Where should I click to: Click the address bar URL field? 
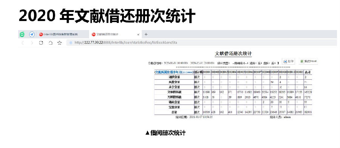202,43
